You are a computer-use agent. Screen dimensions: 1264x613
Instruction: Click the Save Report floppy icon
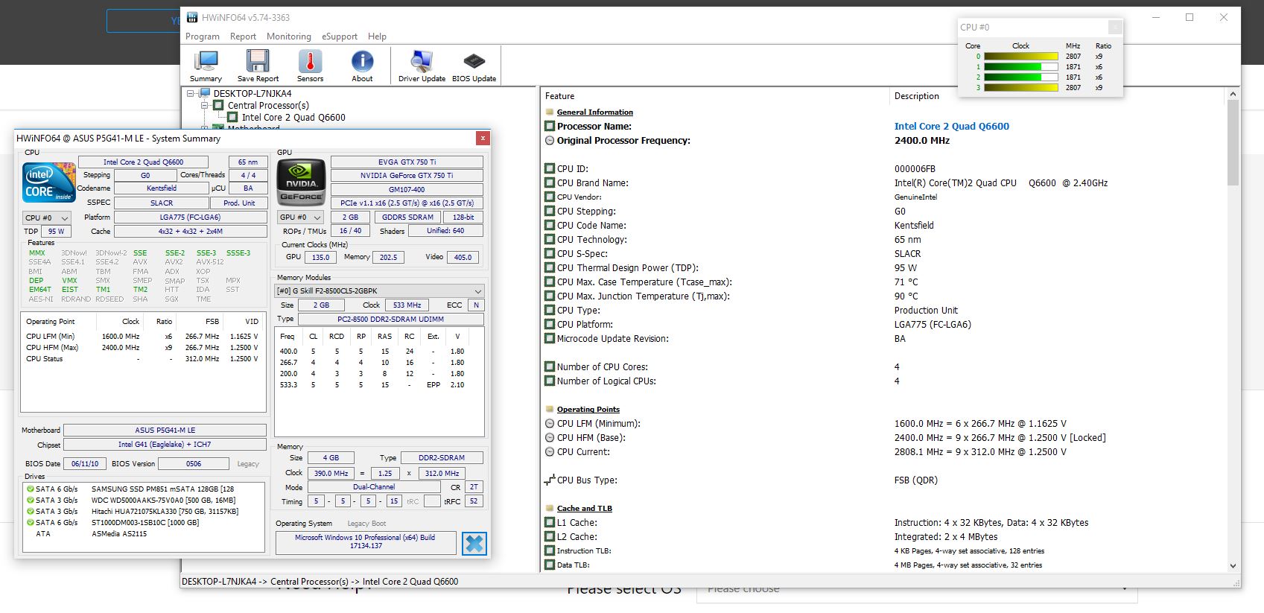pyautogui.click(x=258, y=66)
